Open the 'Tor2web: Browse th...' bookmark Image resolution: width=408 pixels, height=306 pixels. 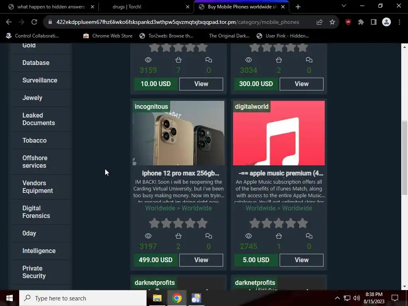pos(167,36)
